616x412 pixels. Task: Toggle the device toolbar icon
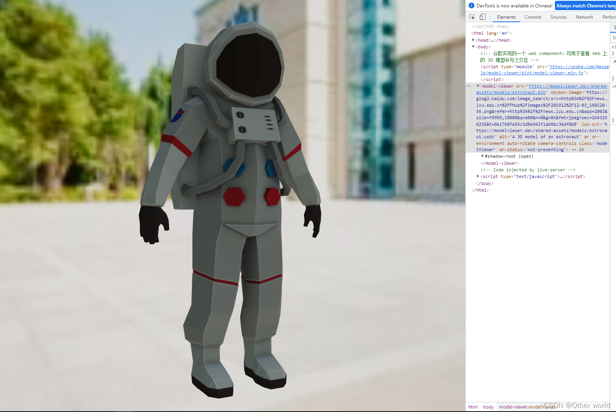[x=482, y=17]
